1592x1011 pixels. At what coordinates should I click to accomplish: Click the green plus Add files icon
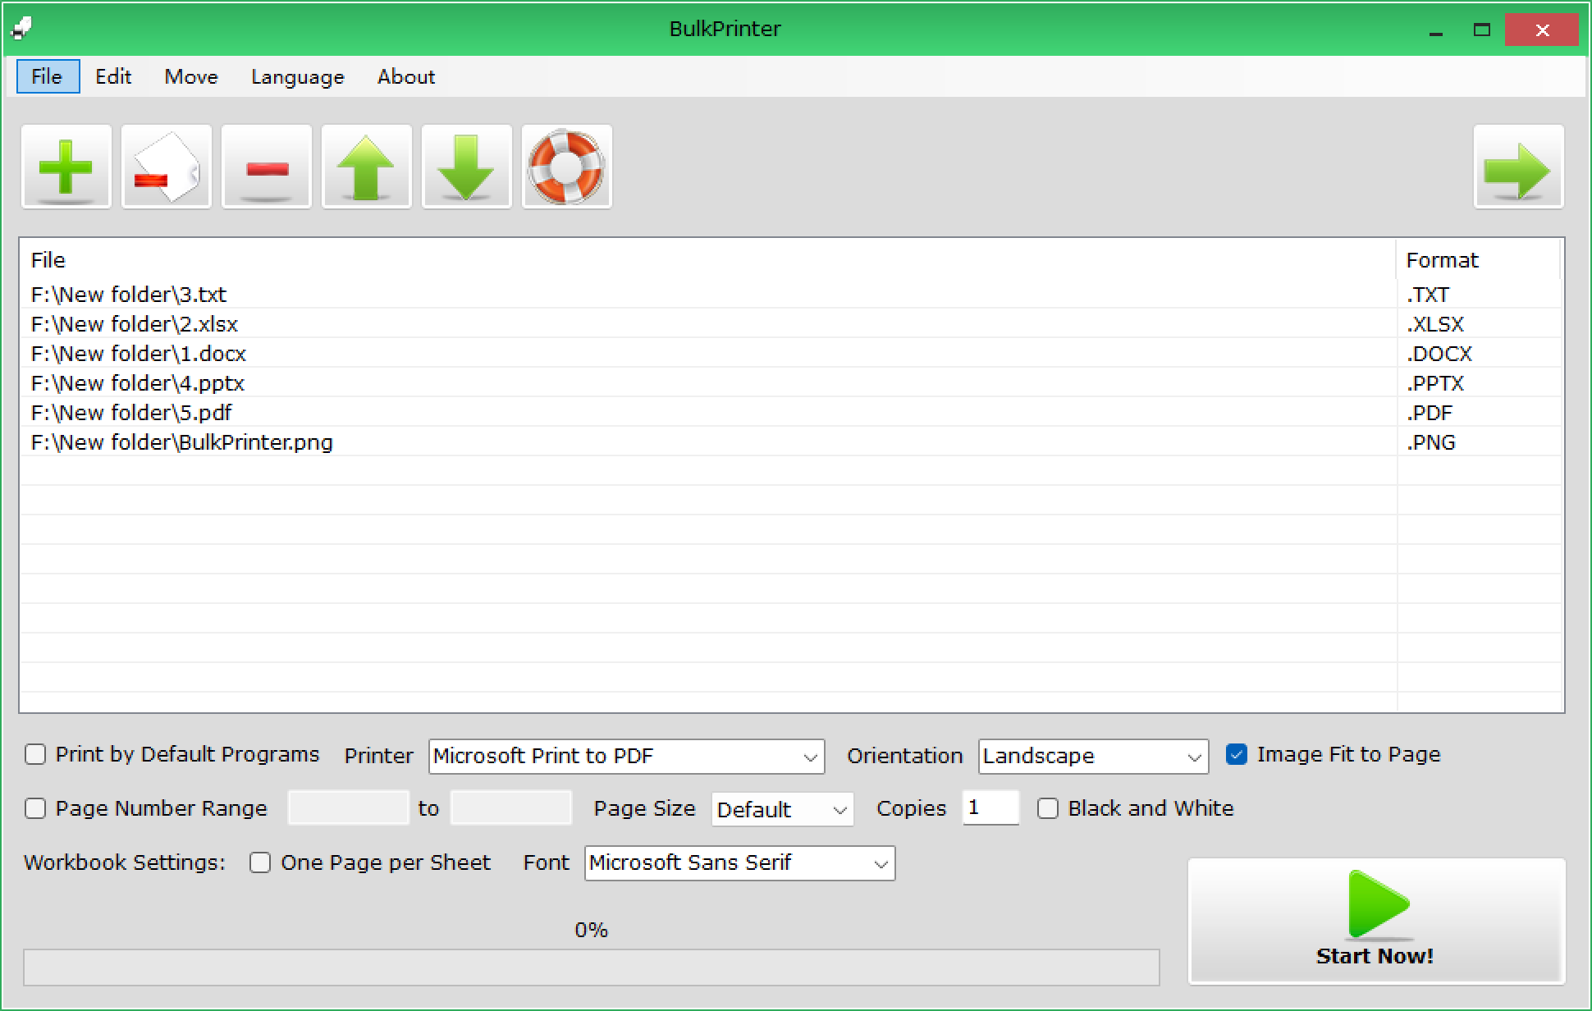(x=66, y=167)
